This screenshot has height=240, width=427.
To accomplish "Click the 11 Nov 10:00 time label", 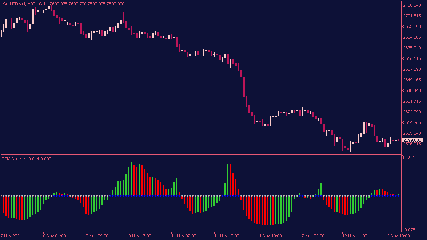I will 227,236.
